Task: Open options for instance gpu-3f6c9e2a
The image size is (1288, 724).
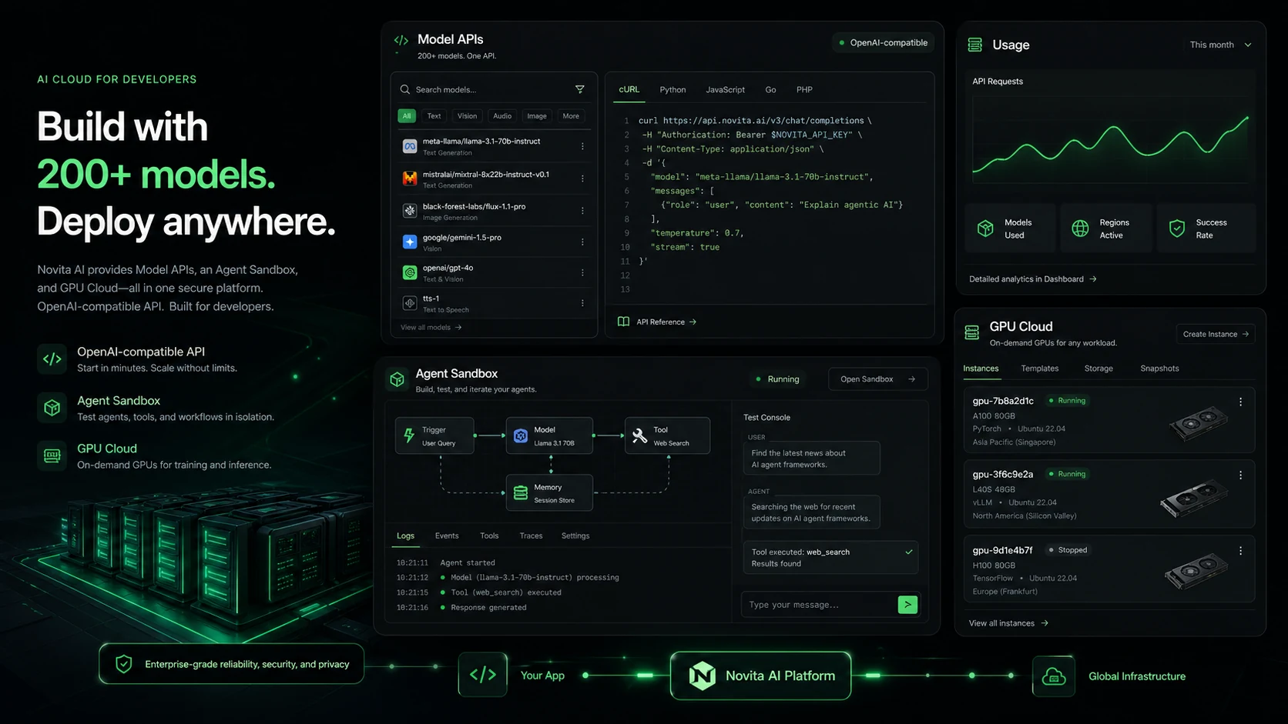Action: 1240,475
